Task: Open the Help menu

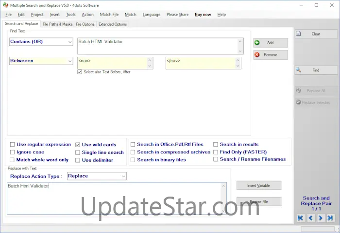Action: coord(221,15)
